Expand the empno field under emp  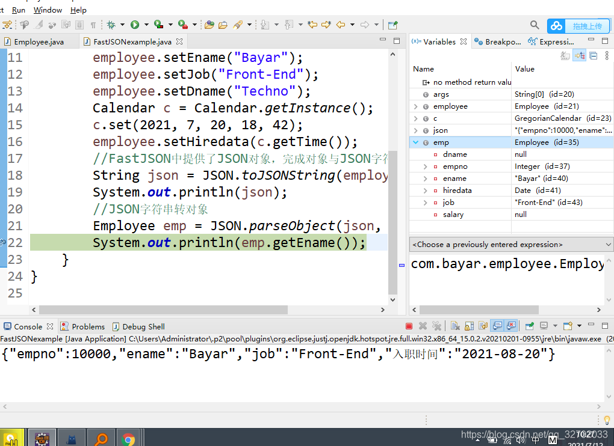425,166
